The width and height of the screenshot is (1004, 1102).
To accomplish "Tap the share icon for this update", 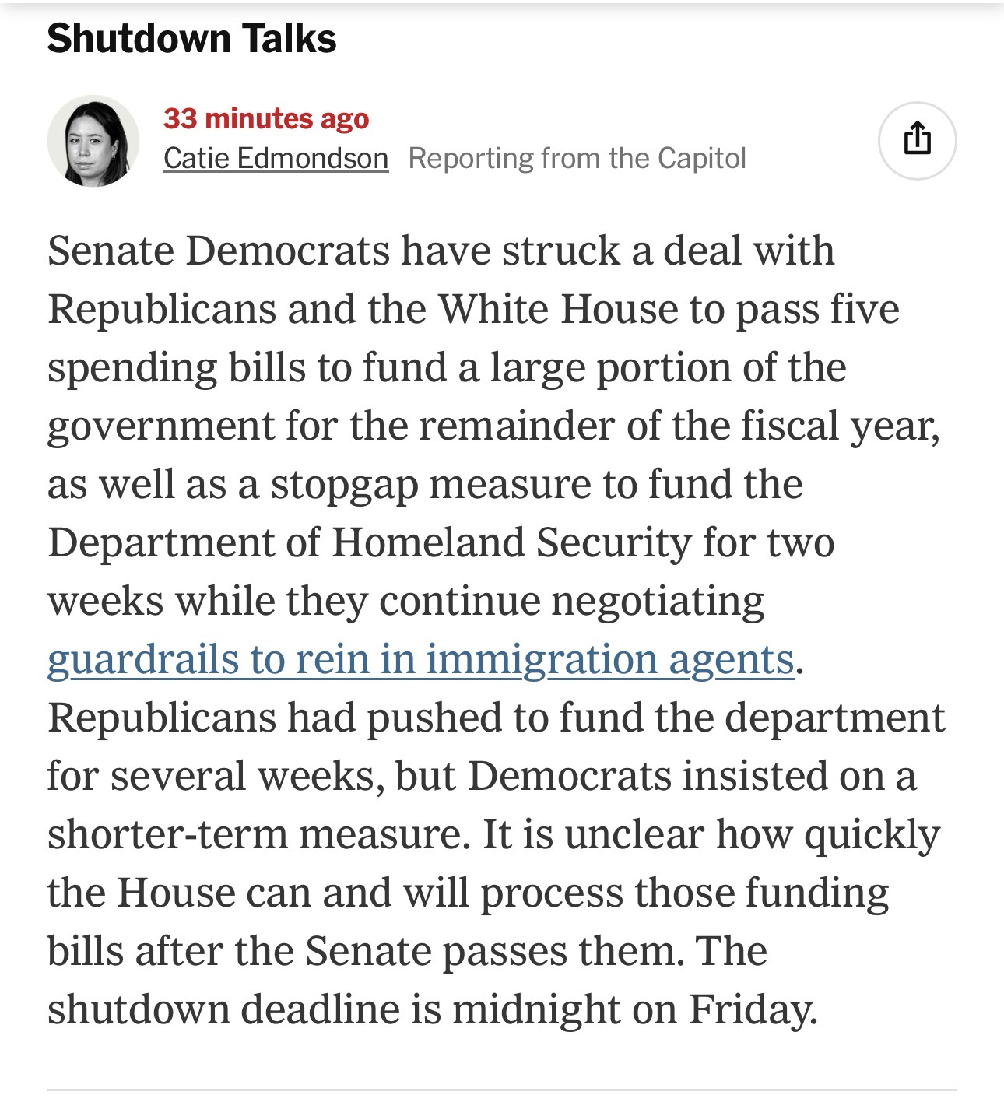I will coord(917,141).
